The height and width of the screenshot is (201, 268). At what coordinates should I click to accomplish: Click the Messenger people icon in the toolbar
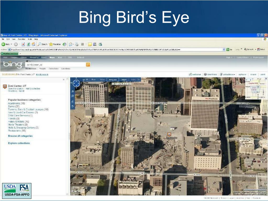100,44
